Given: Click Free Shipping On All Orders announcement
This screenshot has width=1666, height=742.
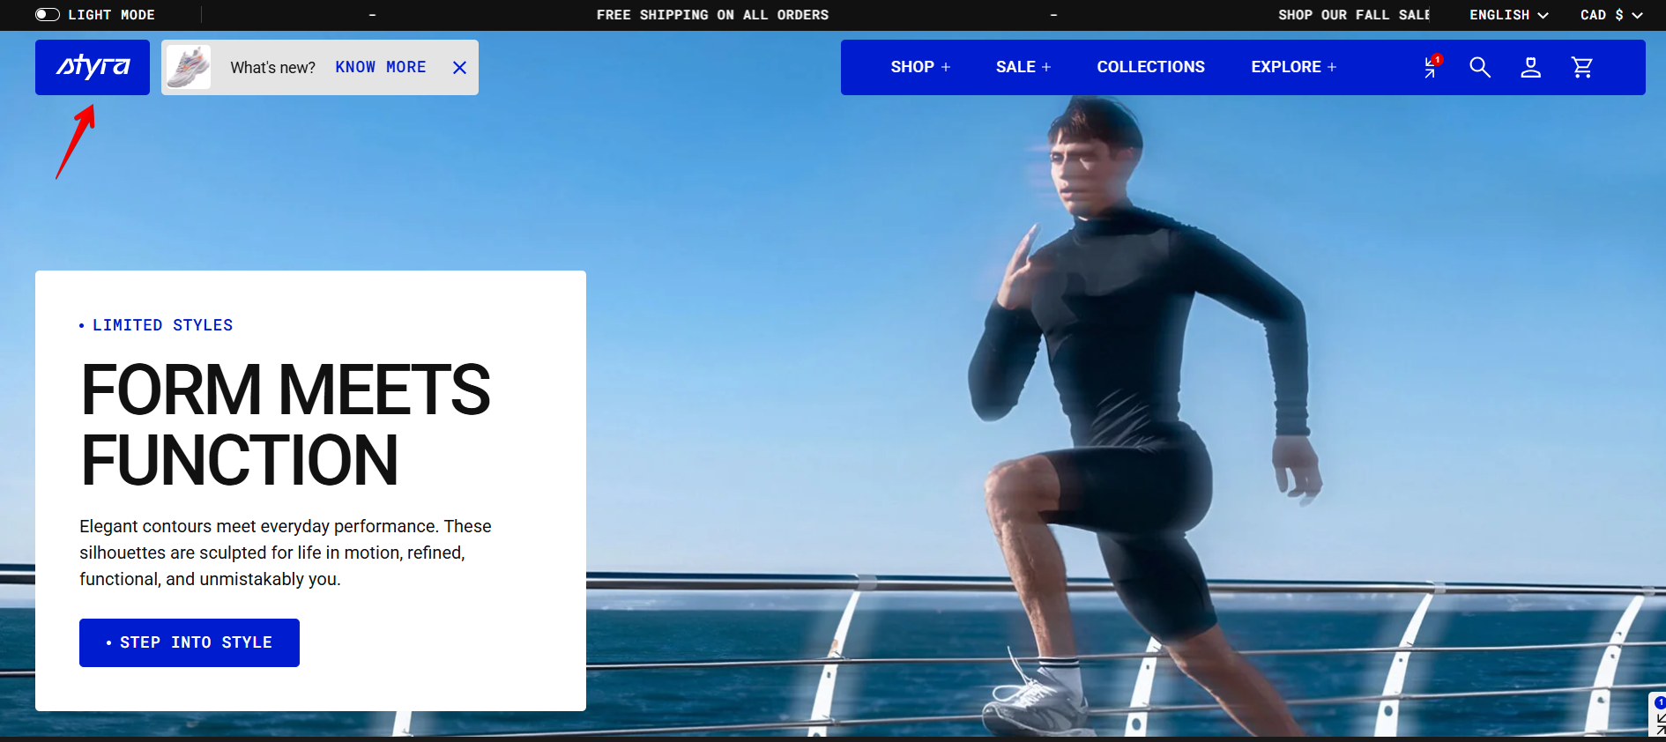Looking at the screenshot, I should coord(712,15).
